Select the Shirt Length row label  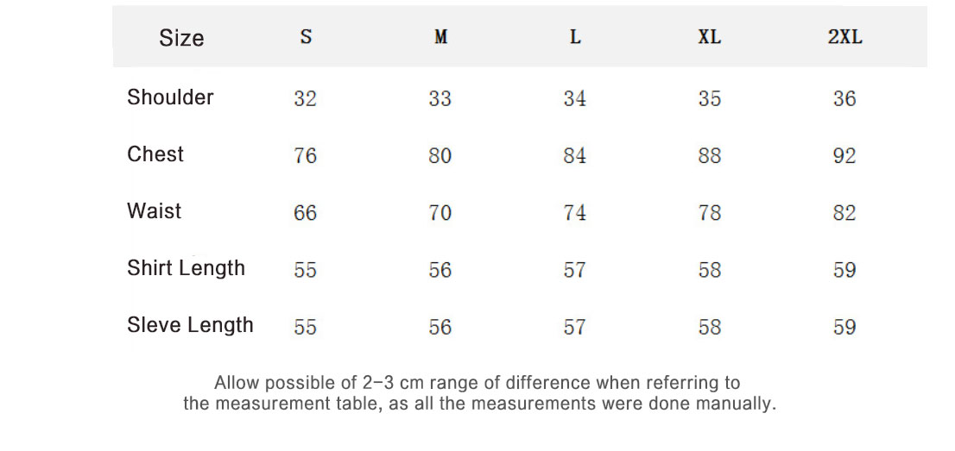186,268
